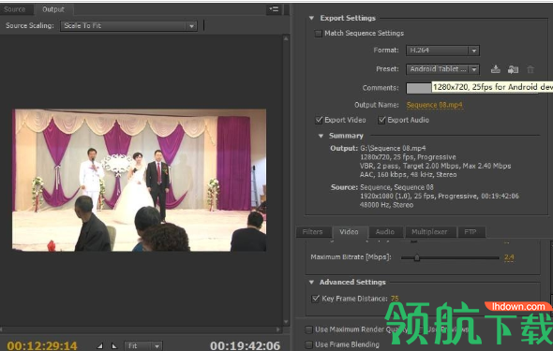Click the Sequence 08.mp4 output name link

434,105
